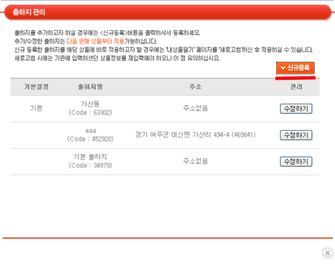Click 수정하기 for the aaa entry
The image size is (335, 264).
click(x=296, y=135)
